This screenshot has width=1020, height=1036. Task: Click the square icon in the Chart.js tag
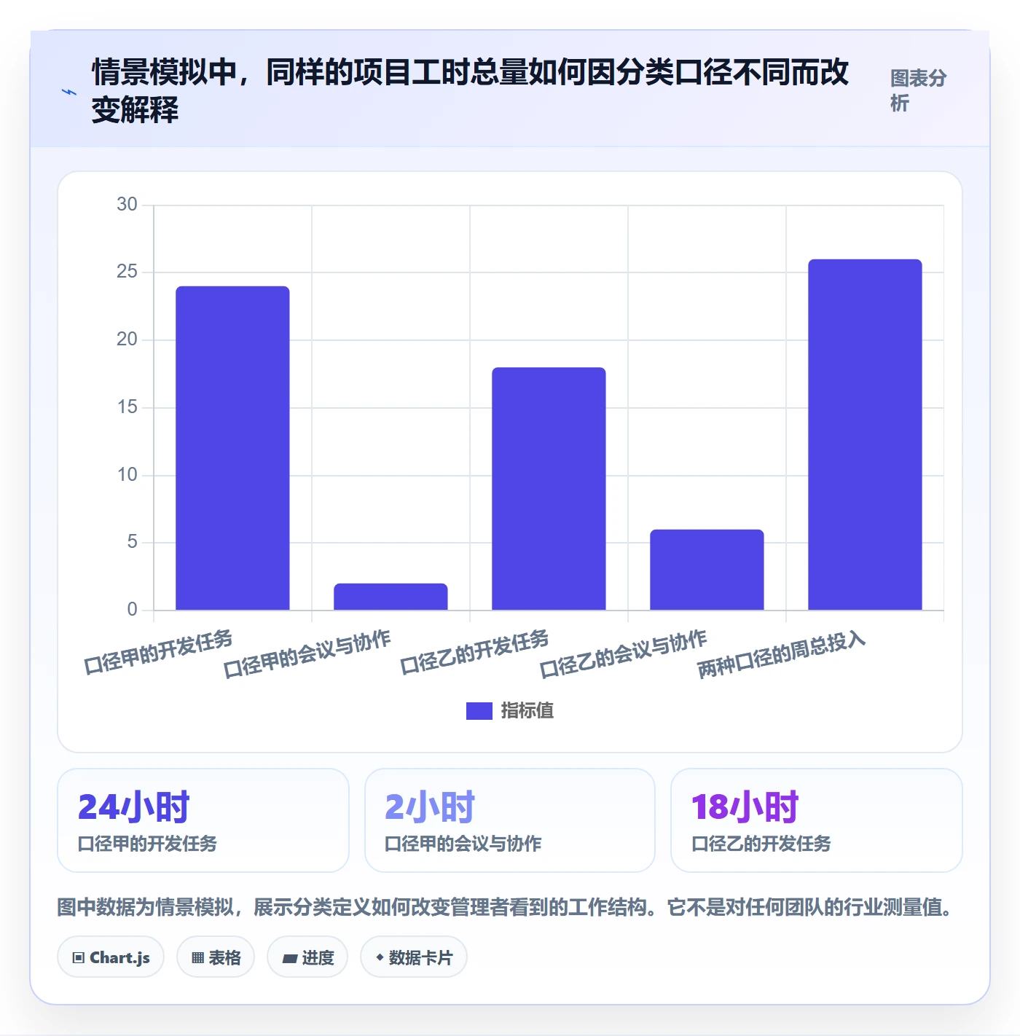(79, 958)
